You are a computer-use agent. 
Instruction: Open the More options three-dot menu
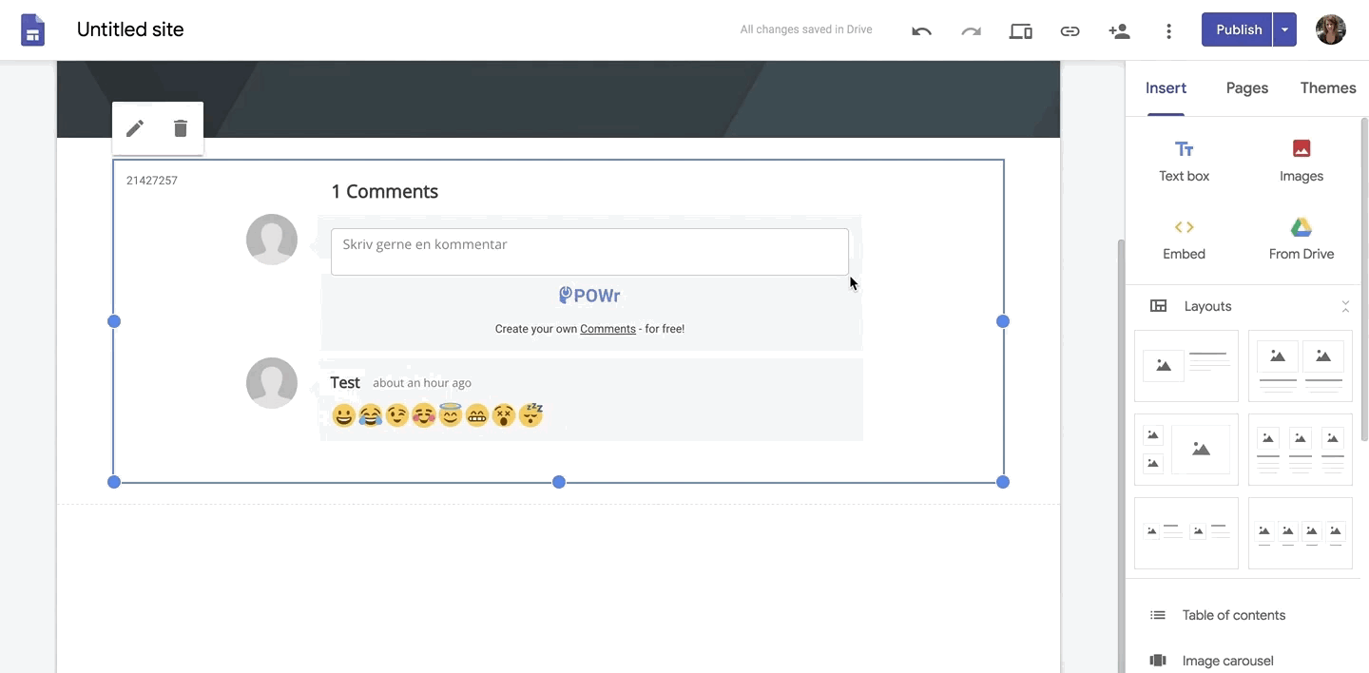[x=1168, y=30]
